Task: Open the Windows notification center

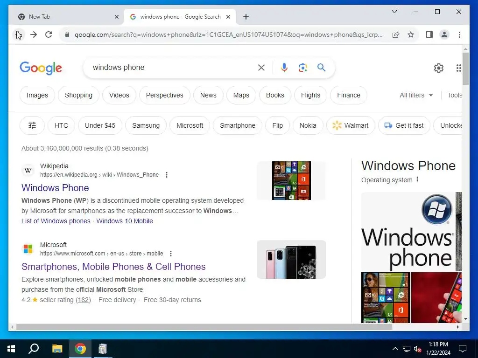Action: point(463,349)
